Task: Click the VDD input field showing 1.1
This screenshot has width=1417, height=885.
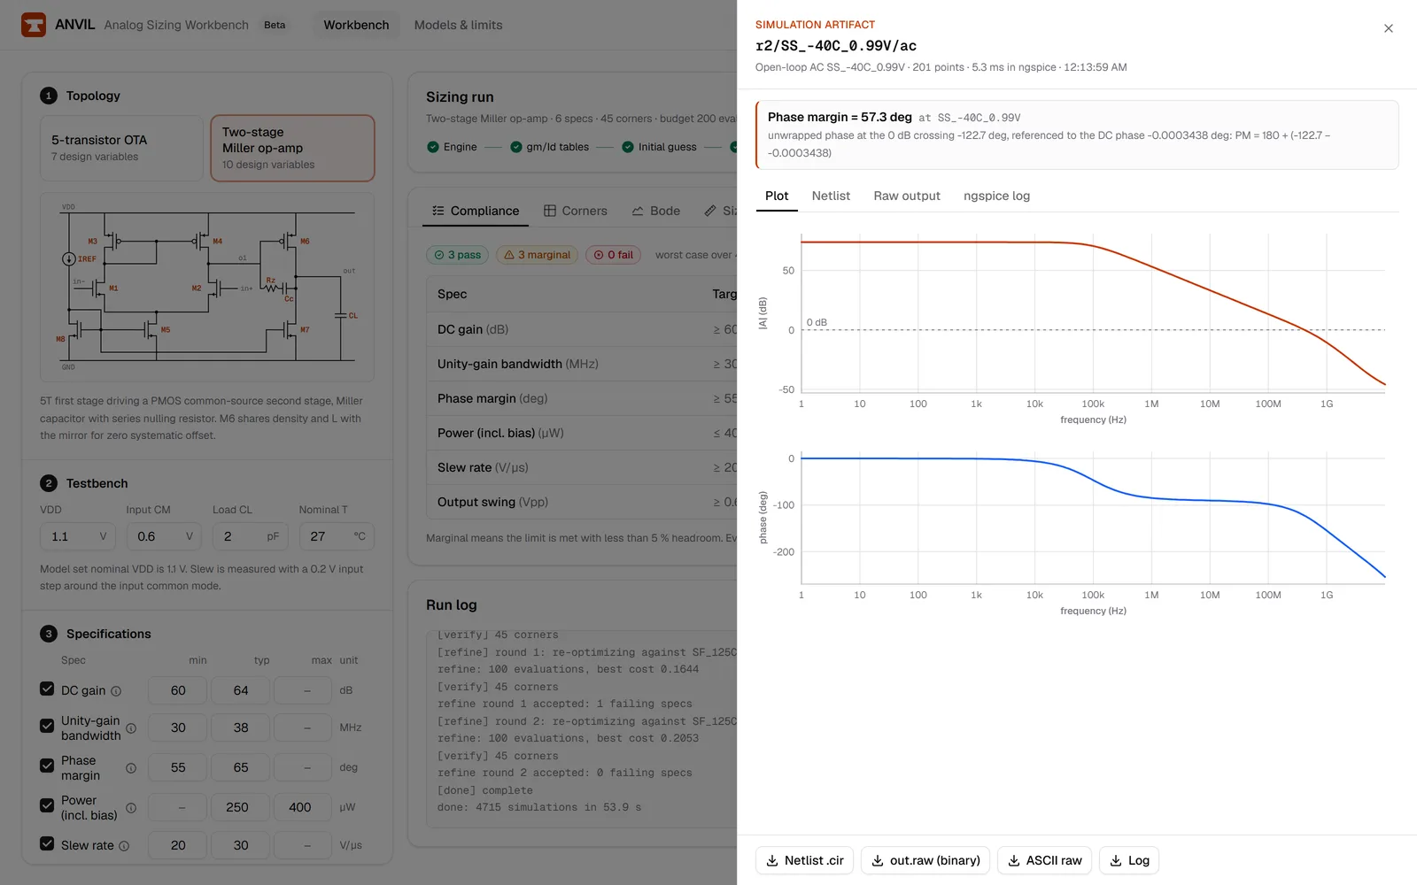Action: [x=78, y=536]
